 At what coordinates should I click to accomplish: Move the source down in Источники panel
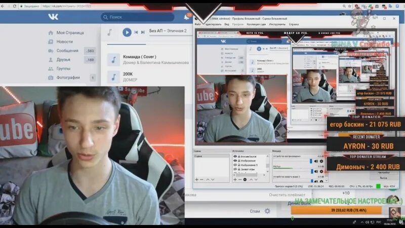click(256, 179)
